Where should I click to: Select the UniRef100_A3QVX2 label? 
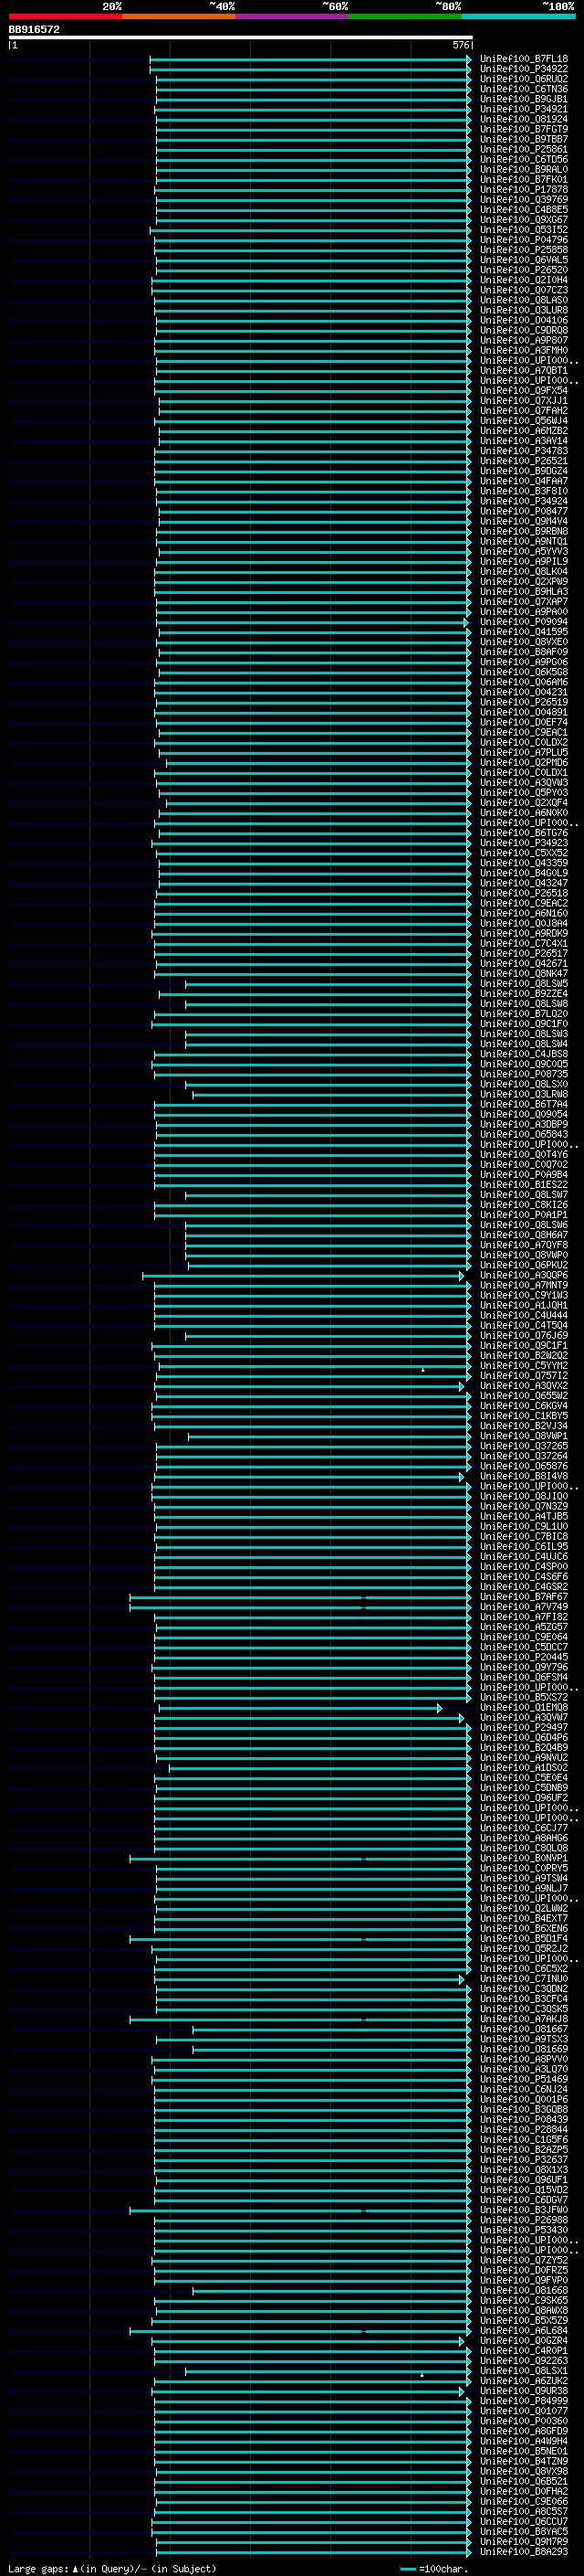coord(523,1386)
